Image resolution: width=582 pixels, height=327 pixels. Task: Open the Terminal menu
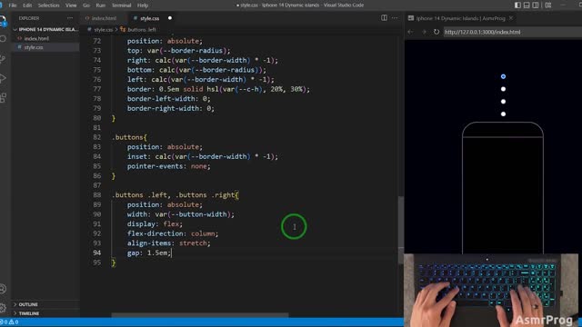click(x=121, y=5)
